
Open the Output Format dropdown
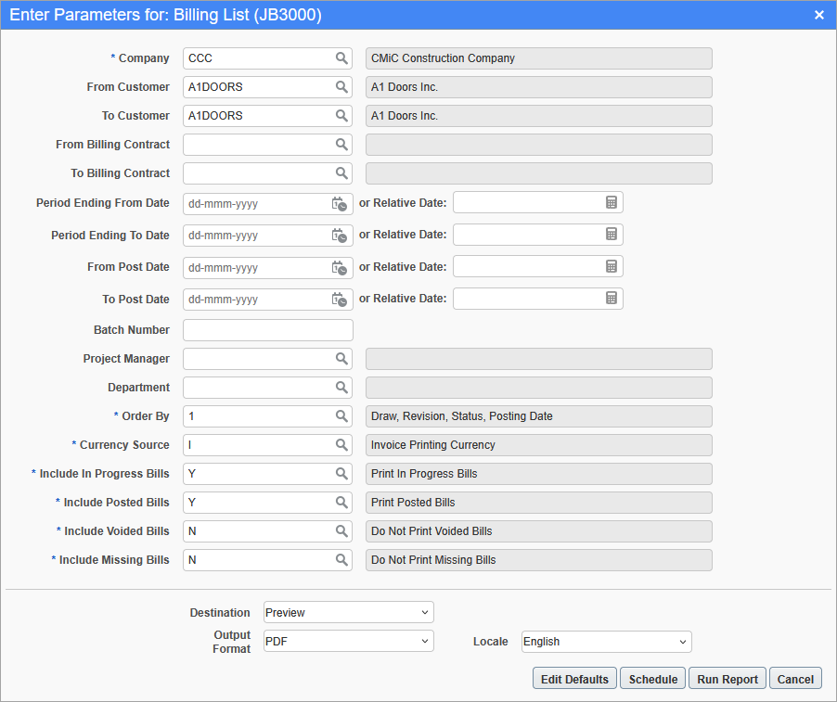tap(348, 641)
